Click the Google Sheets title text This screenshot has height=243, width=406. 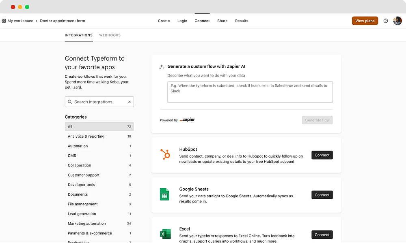(194, 189)
